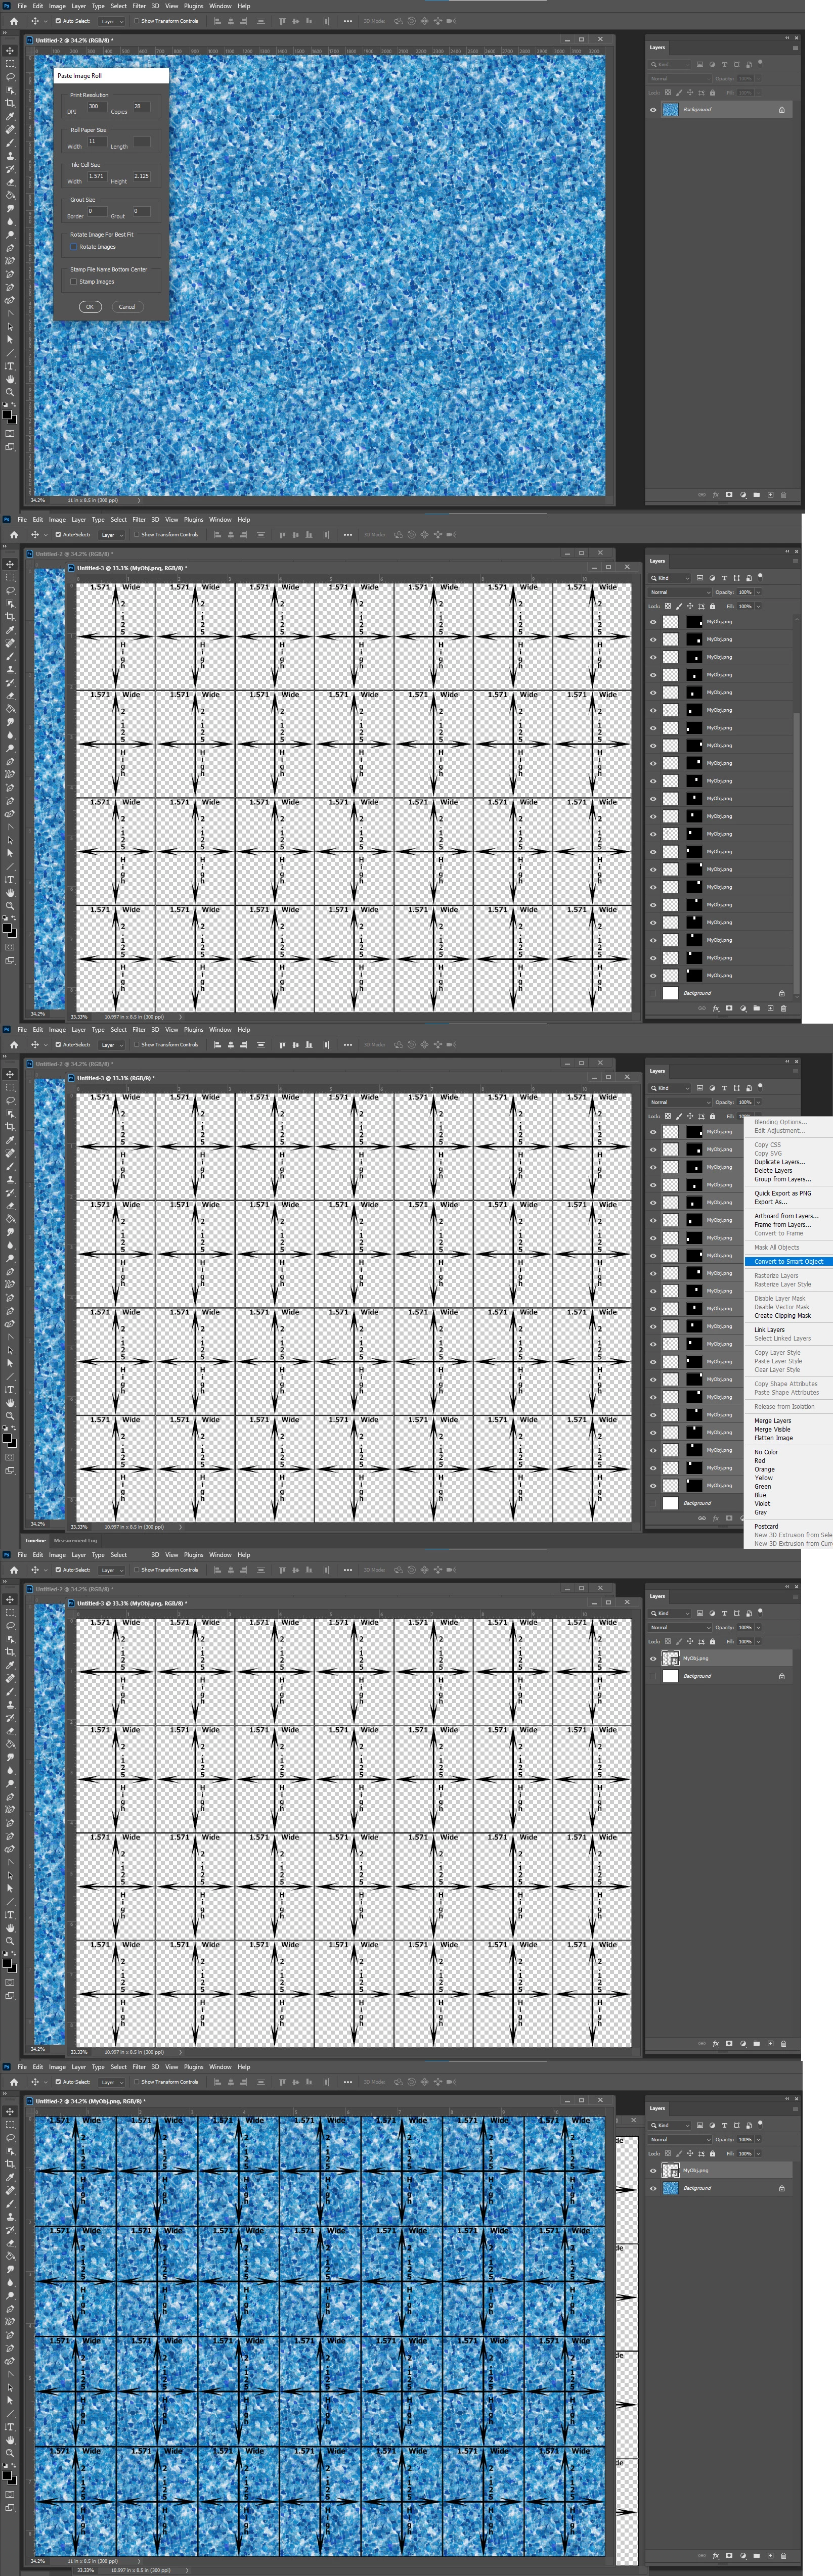The height and width of the screenshot is (2576, 833).
Task: Open the Timeline tab
Action: 35,1540
